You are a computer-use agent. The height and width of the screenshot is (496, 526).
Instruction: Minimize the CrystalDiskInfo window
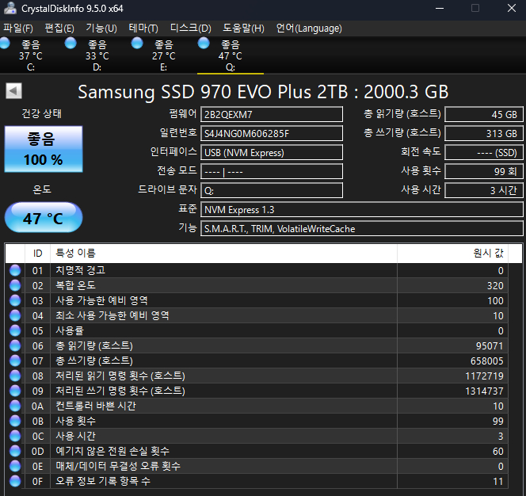click(x=440, y=8)
